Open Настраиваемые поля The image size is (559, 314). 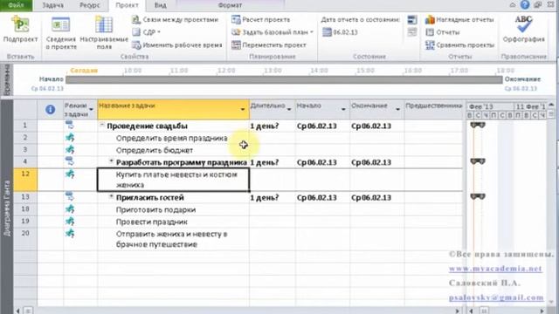point(104,33)
